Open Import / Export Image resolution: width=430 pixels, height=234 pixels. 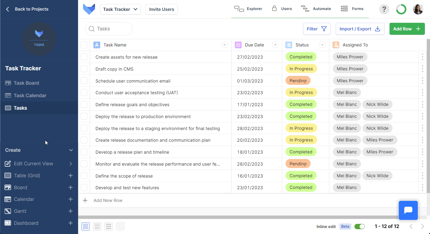(360, 29)
